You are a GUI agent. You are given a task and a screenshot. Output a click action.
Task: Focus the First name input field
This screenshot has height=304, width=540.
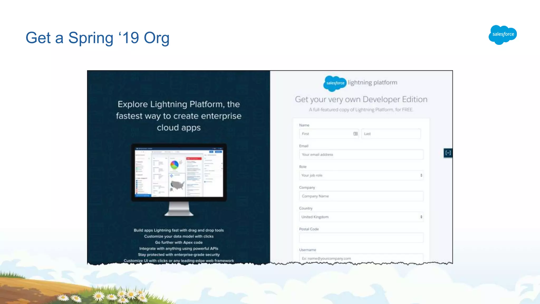(326, 134)
